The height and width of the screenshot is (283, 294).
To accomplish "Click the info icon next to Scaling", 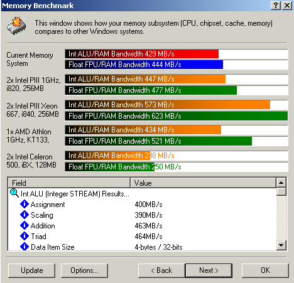I will 24,215.
